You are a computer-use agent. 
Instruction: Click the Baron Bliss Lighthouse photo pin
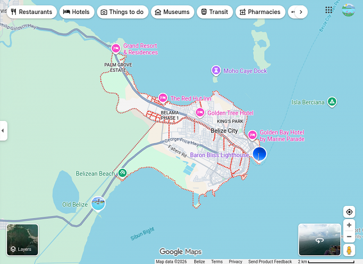tap(259, 154)
